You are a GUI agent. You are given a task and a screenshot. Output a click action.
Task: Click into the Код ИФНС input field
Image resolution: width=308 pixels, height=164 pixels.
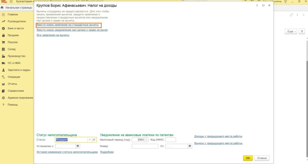[x=171, y=140]
